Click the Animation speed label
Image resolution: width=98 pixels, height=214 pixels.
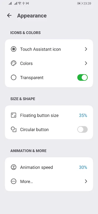tap(36, 167)
